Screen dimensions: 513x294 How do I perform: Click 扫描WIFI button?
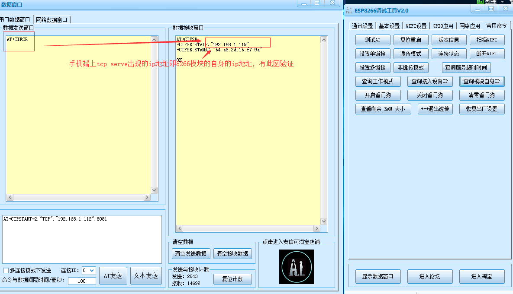pos(487,40)
